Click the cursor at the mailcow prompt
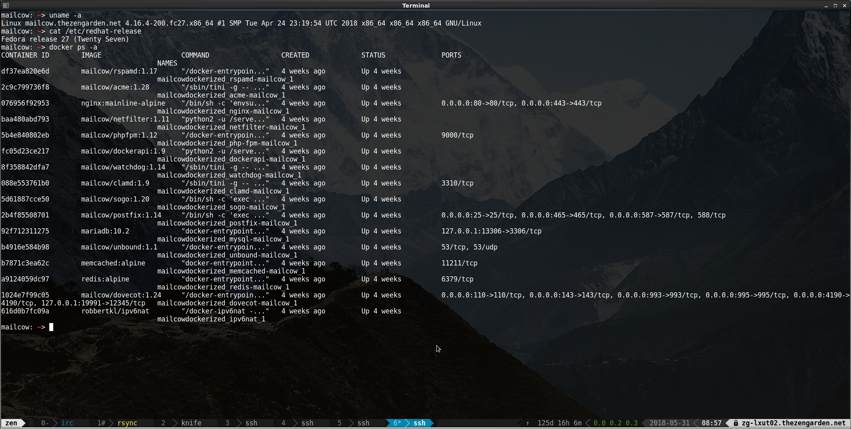 pos(51,327)
